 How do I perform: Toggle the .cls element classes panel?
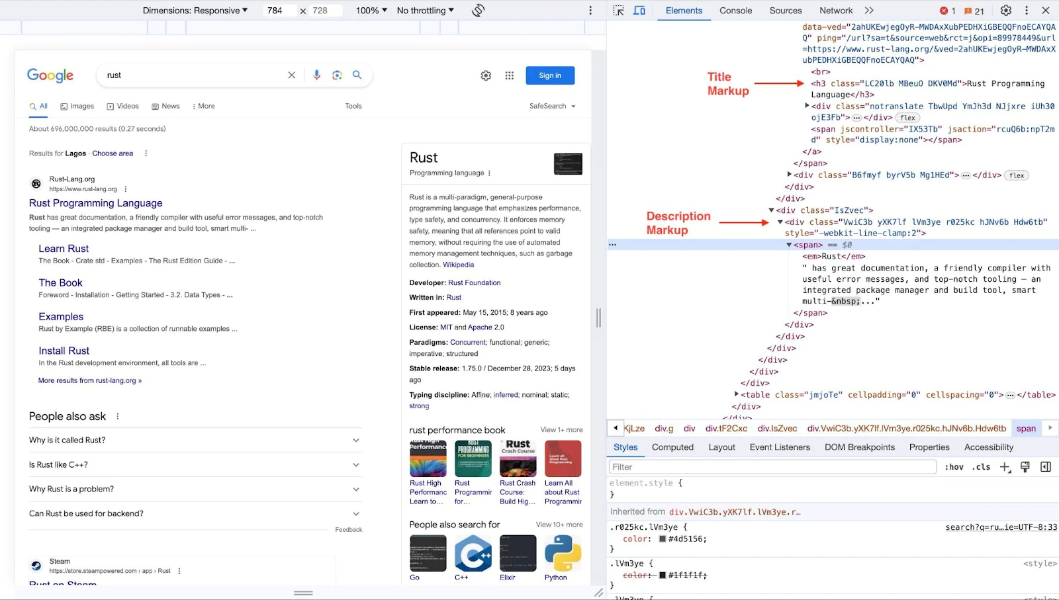pyautogui.click(x=982, y=467)
